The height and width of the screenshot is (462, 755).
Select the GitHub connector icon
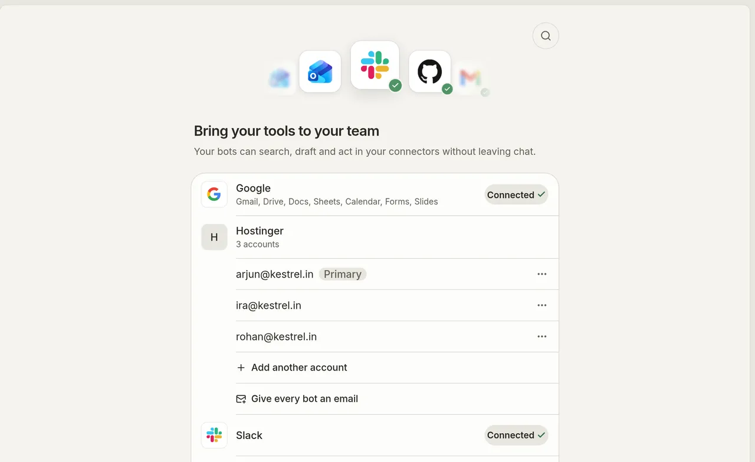(x=430, y=71)
